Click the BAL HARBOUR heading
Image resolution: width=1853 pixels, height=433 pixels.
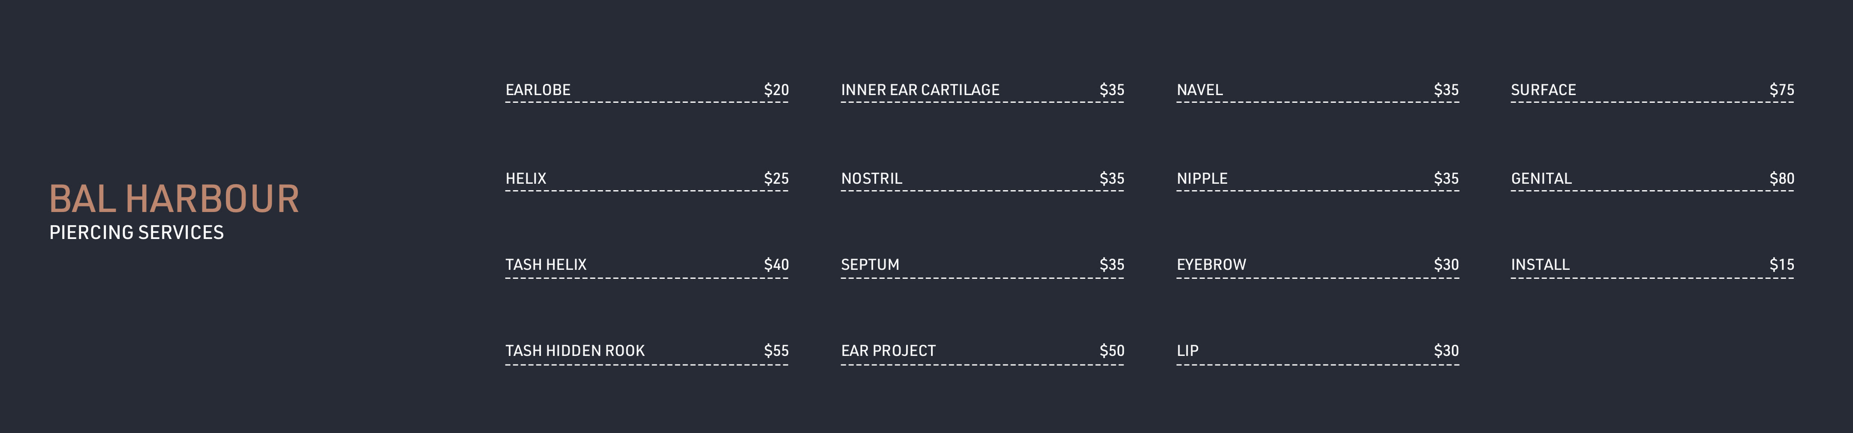click(174, 199)
